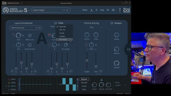Image resolution: width=171 pixels, height=96 pixels.
Task: Click amplitude Release slider handle
Action: (32, 64)
